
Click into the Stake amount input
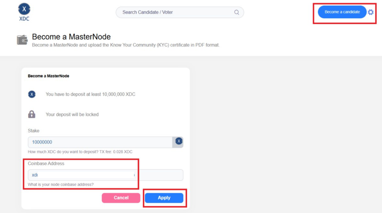(x=100, y=142)
